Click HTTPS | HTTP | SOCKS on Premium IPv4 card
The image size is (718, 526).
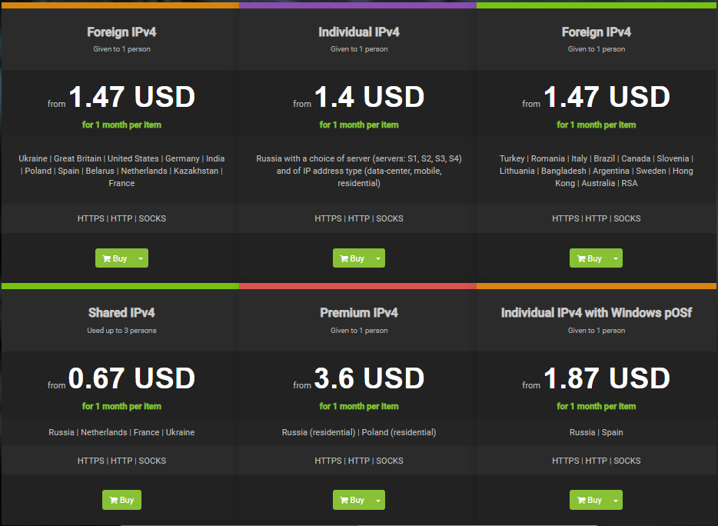point(359,461)
